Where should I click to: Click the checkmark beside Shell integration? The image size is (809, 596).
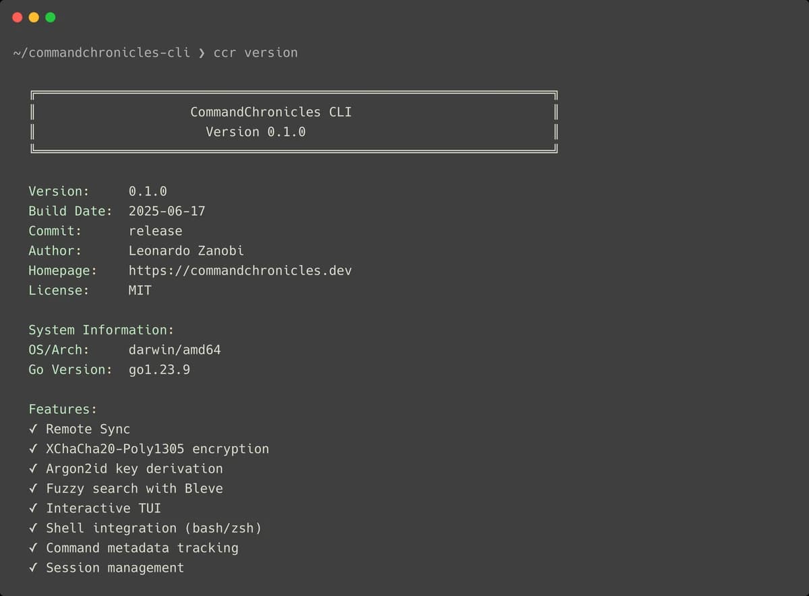pyautogui.click(x=33, y=529)
